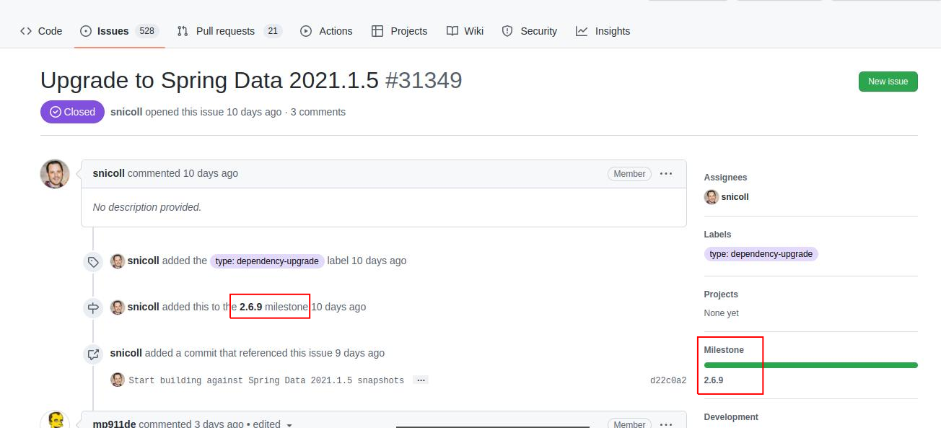Click the Projects grid icon
941x428 pixels.
coord(377,30)
